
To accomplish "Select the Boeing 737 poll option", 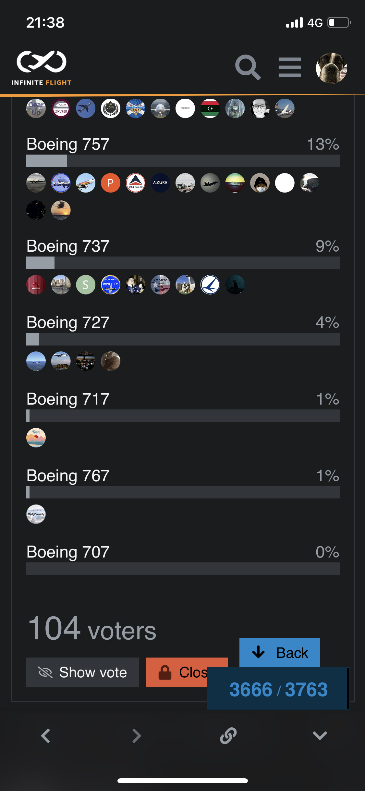I will point(68,246).
